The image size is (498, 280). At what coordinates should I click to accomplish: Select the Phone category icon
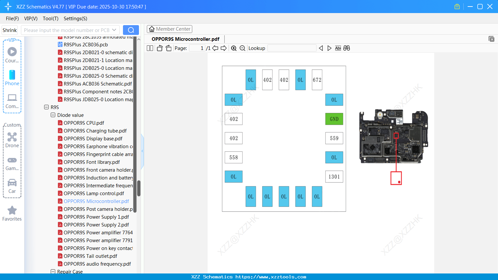click(x=12, y=78)
